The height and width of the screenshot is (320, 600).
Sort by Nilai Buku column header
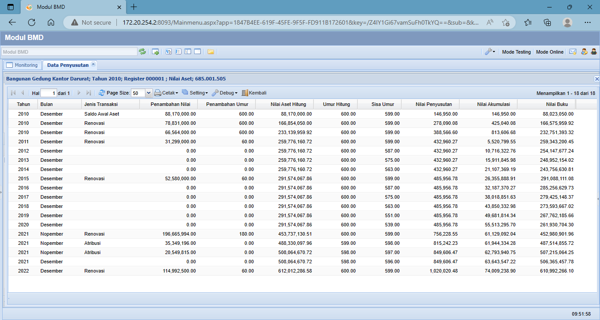(x=546, y=104)
